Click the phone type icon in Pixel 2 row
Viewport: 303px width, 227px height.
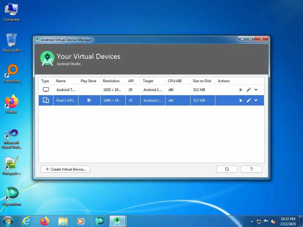(46, 100)
